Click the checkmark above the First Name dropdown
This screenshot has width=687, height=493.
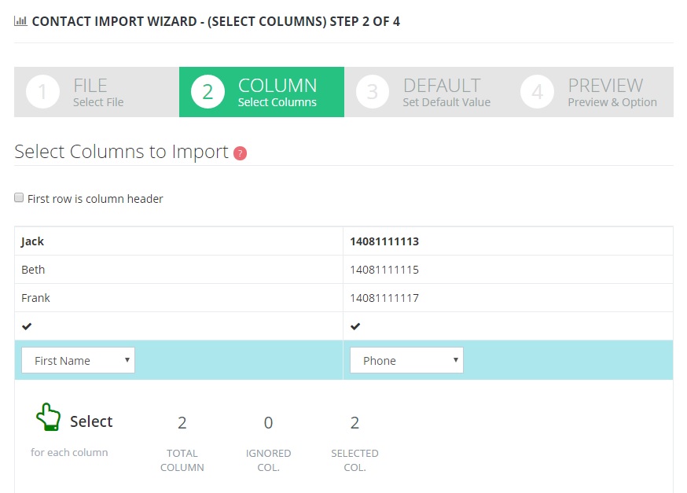pos(25,326)
